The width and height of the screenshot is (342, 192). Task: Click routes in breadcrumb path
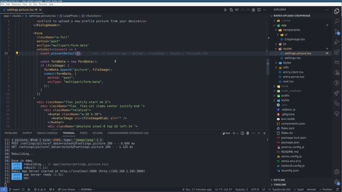click(x=17, y=16)
